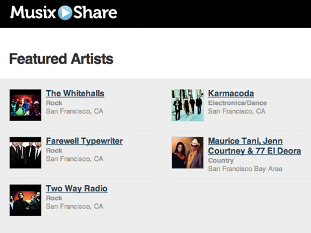This screenshot has height=233, width=311.
Task: Open The Whitehalls artist link
Action: [x=75, y=93]
